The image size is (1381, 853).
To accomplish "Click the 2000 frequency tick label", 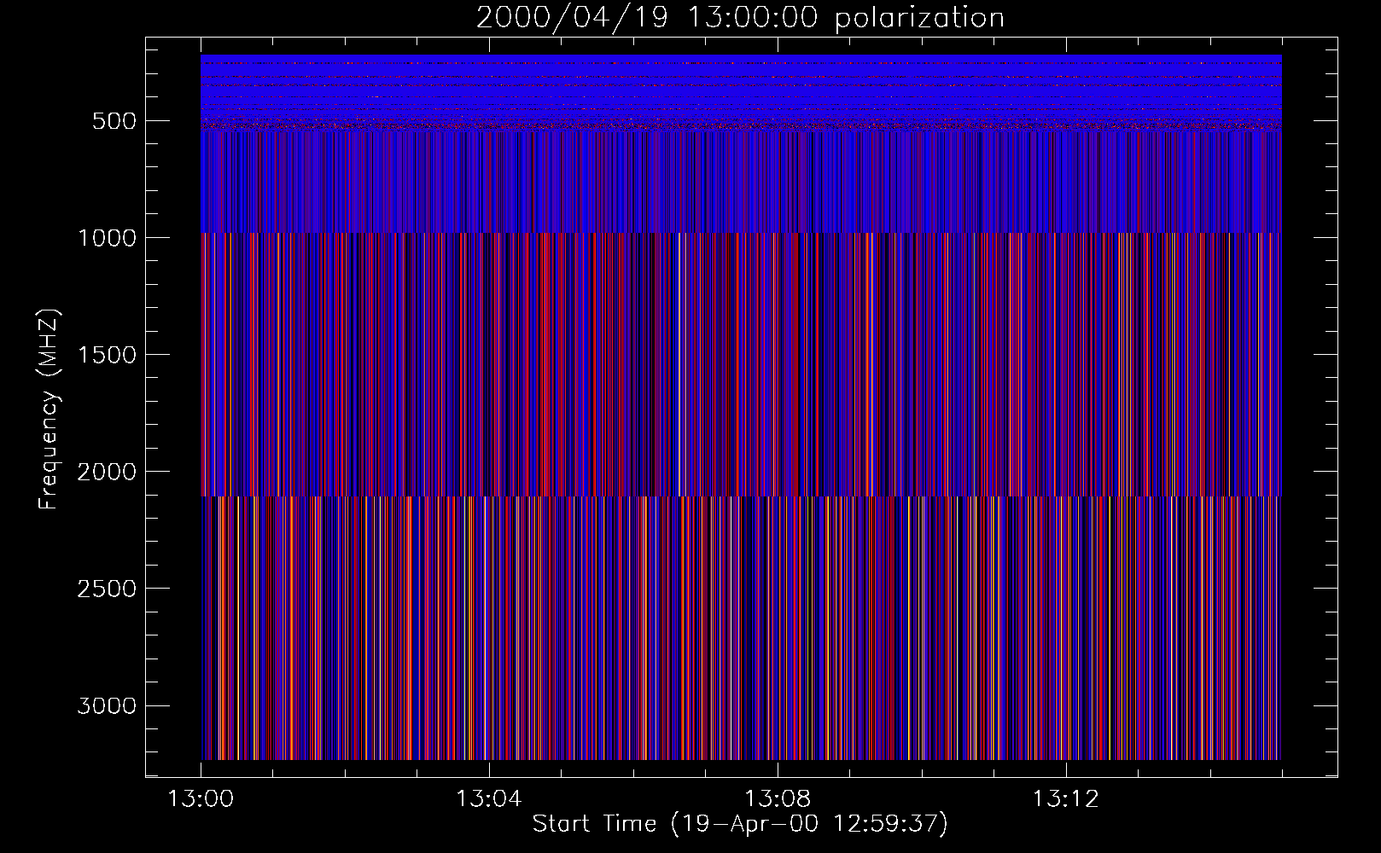I will (x=107, y=472).
